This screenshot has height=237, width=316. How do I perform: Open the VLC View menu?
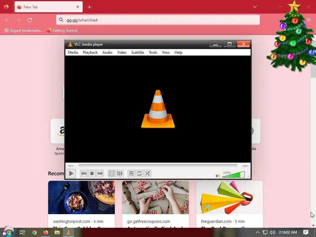point(166,52)
